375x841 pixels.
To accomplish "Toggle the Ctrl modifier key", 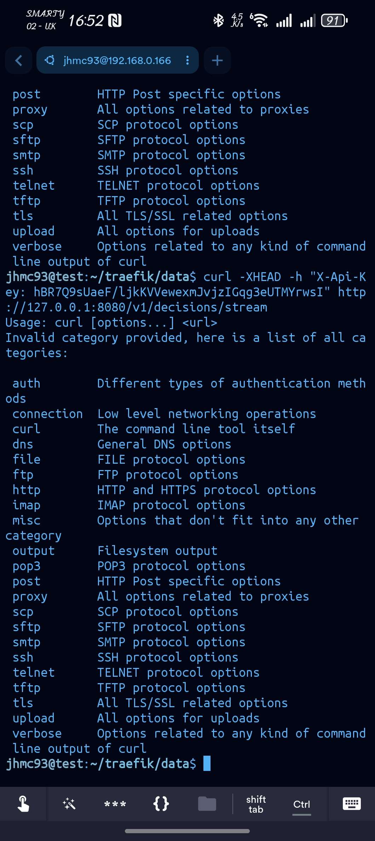I will pos(301,805).
